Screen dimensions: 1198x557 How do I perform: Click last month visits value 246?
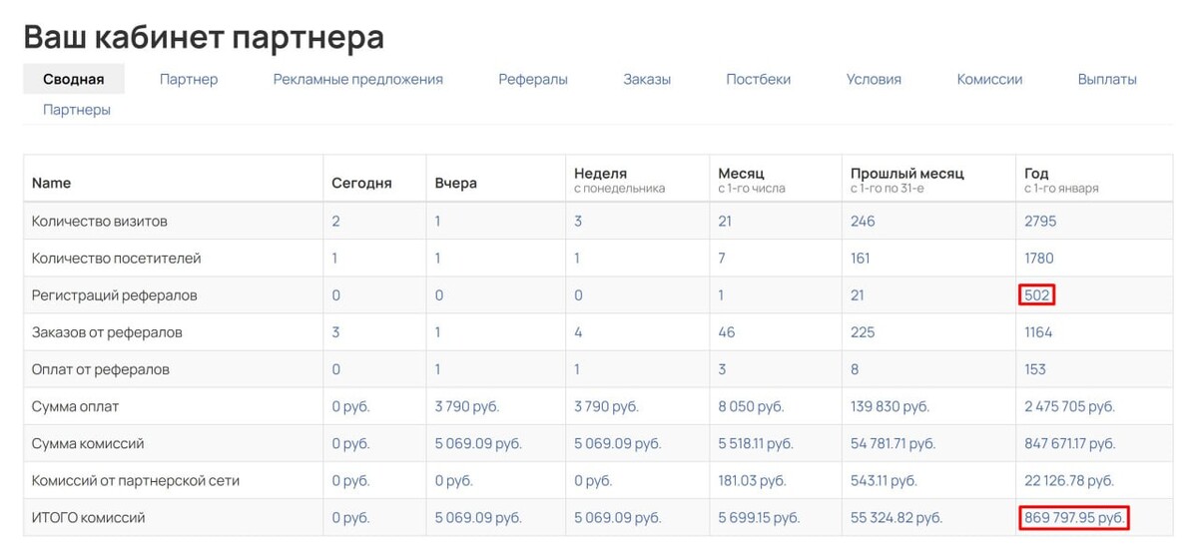click(x=863, y=221)
